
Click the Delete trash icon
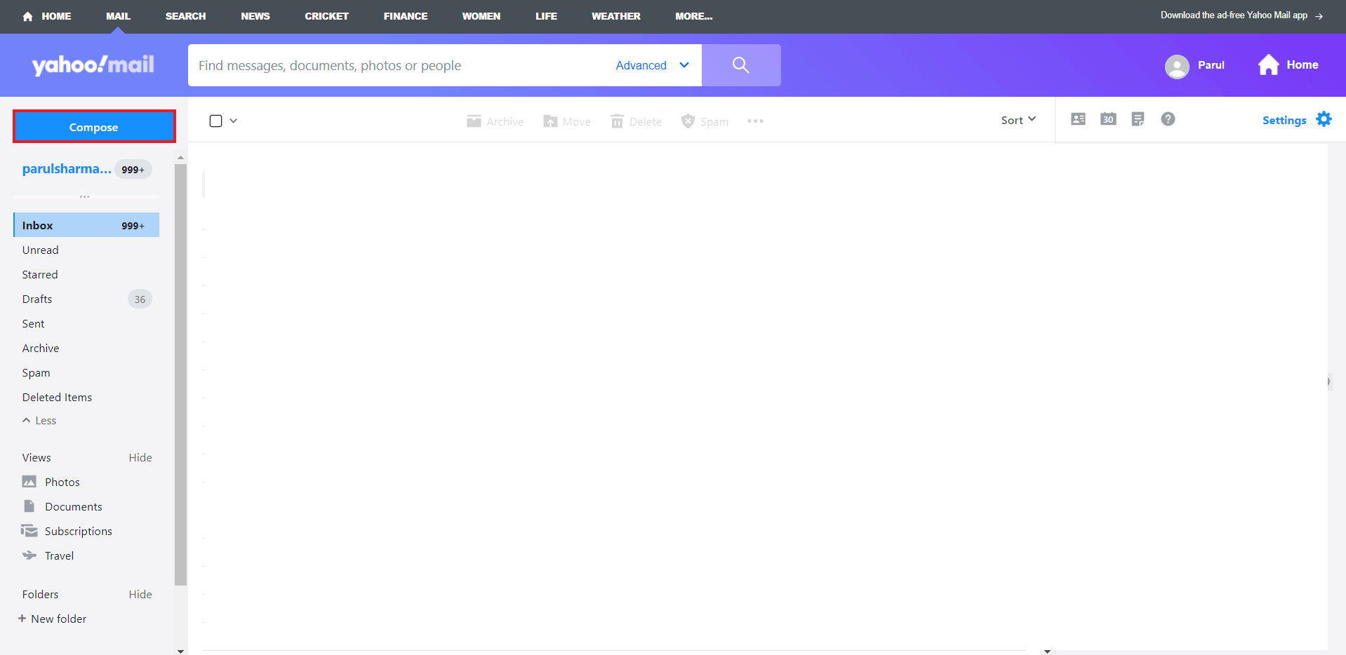coord(617,121)
